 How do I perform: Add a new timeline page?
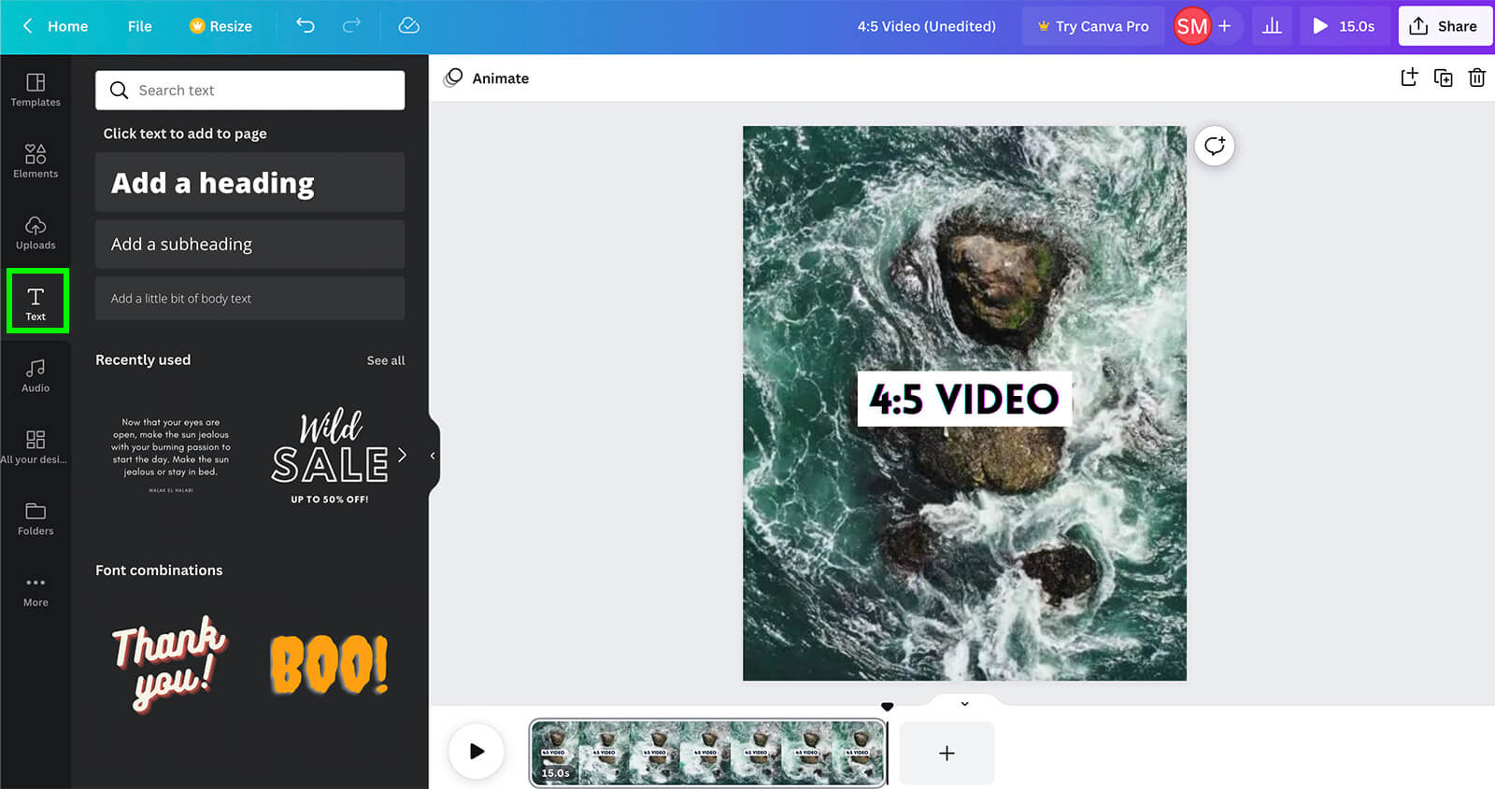coord(947,753)
